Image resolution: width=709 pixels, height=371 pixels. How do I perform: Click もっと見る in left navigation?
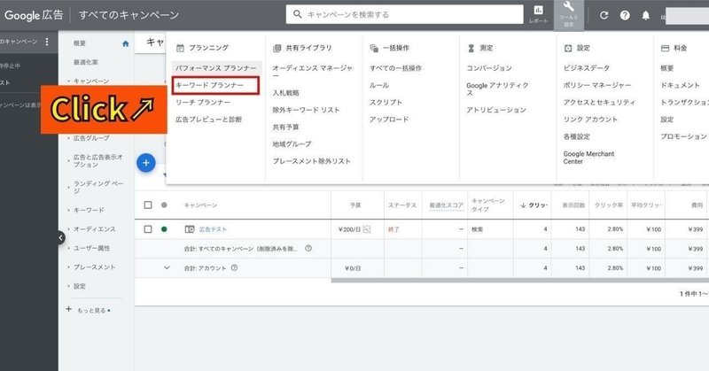[x=94, y=311]
